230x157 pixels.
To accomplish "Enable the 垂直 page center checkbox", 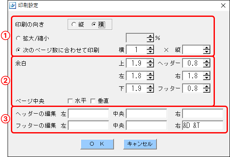I will click(93, 101).
